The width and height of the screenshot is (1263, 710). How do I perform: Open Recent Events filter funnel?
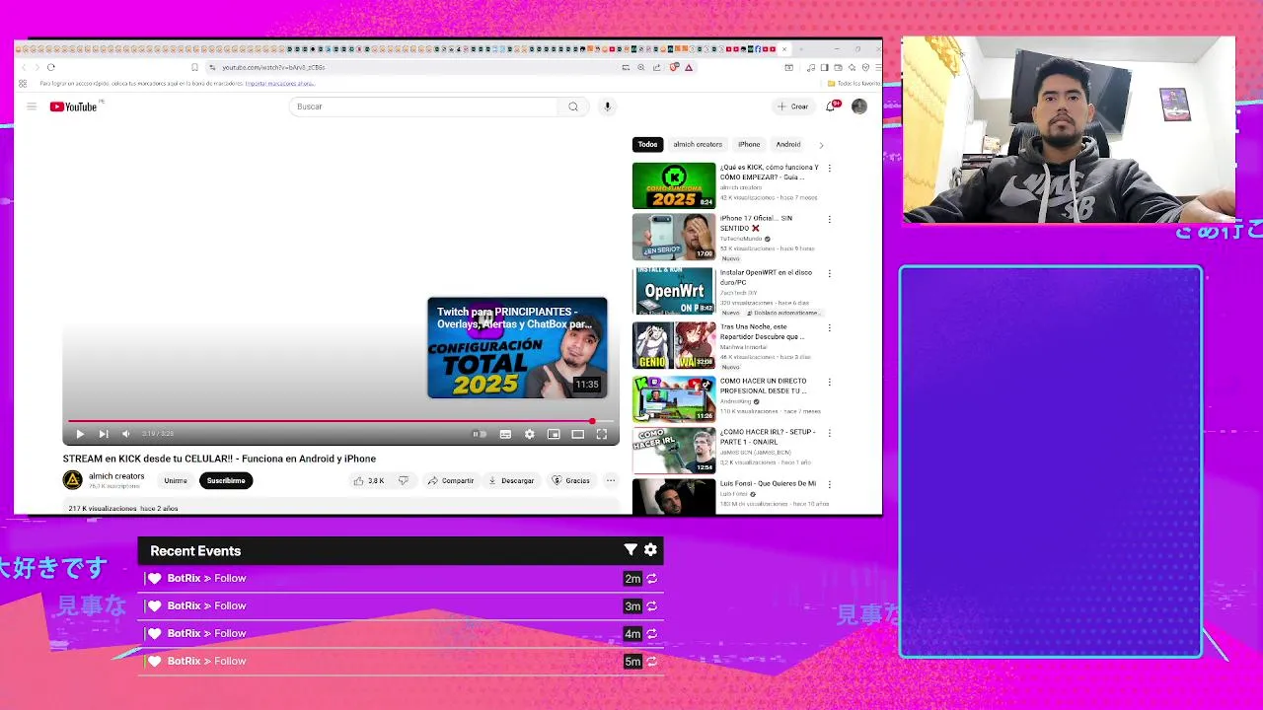(631, 550)
